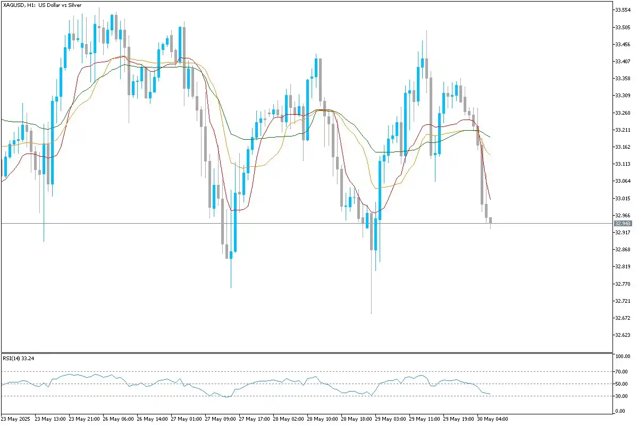Click the 32.819 price axis label

click(x=623, y=267)
